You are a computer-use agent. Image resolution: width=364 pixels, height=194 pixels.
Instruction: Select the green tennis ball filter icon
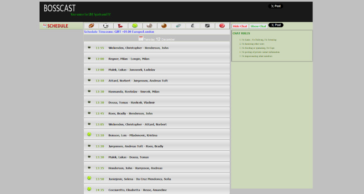[135, 26]
